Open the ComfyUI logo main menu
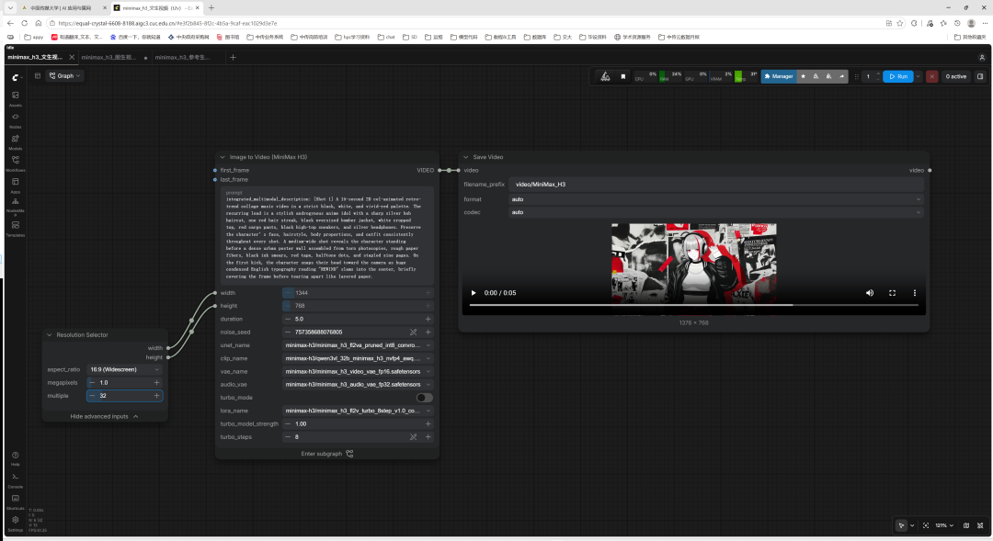The height and width of the screenshot is (541, 993). click(x=16, y=77)
